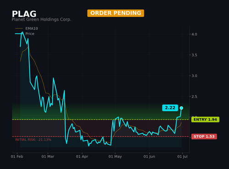This screenshot has height=169, width=229.
Task: Click the 01 Apr axis label
Action: pos(82,157)
